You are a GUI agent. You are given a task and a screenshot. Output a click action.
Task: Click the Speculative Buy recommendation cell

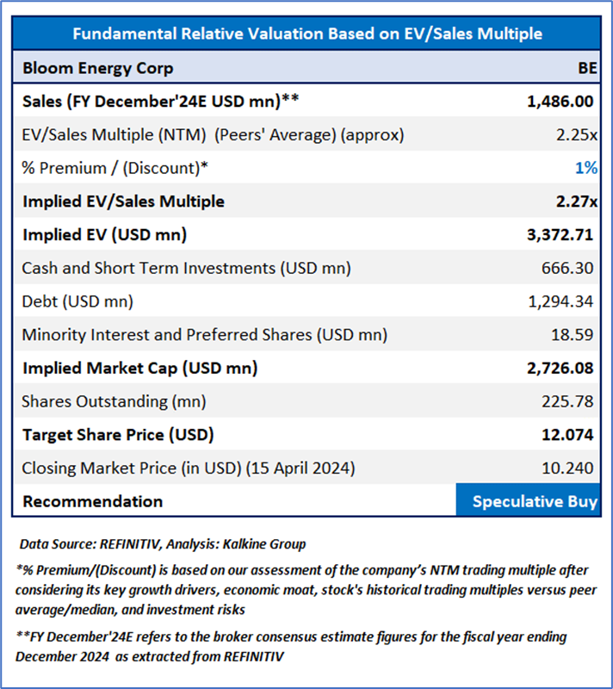535,501
